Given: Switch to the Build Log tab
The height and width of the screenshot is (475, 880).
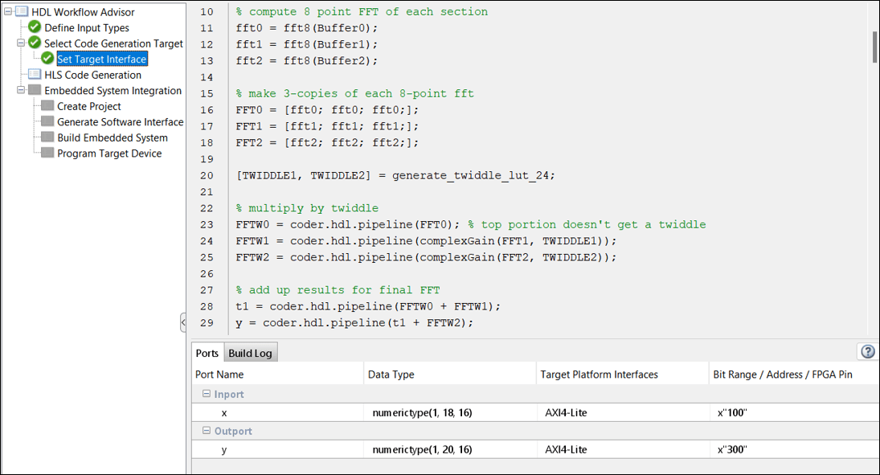Looking at the screenshot, I should pyautogui.click(x=251, y=352).
